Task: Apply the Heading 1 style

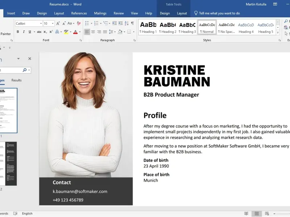Action: click(148, 27)
